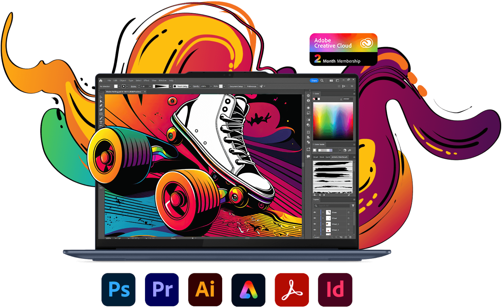Click the Premiere Pro Pr app icon

click(162, 289)
